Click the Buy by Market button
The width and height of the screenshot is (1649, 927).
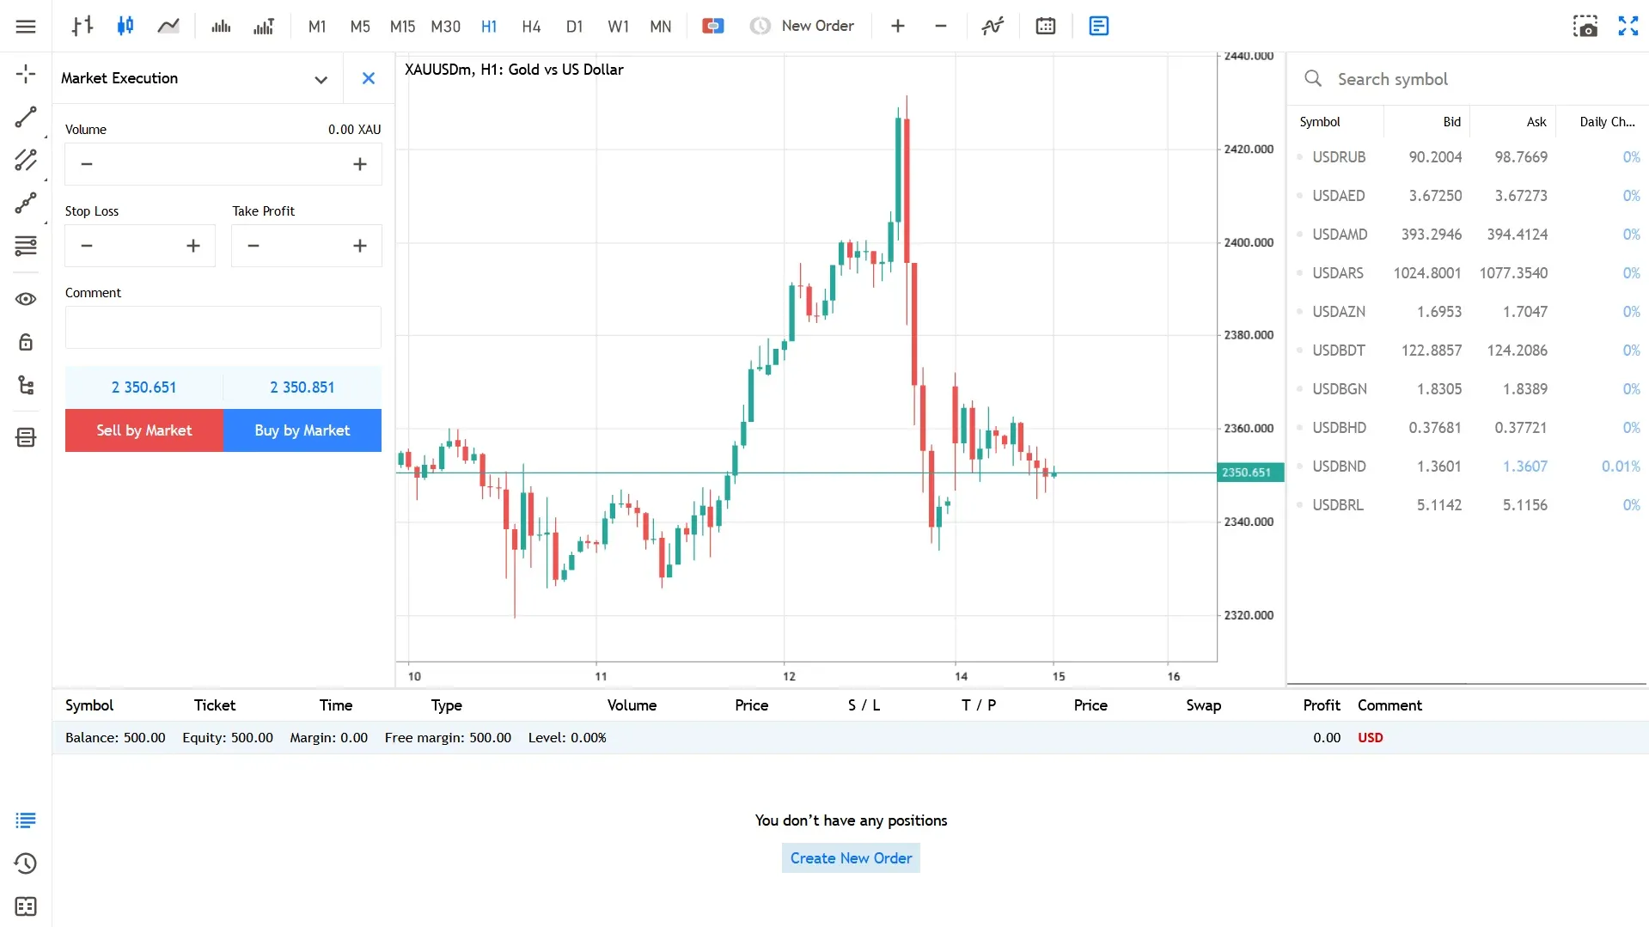tap(302, 430)
